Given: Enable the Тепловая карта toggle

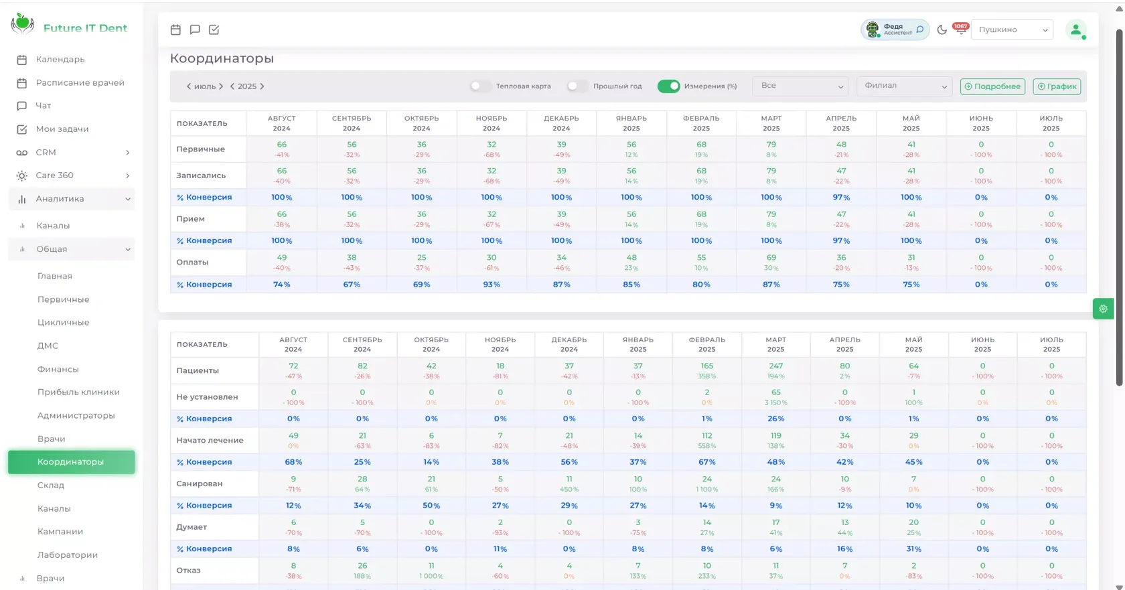Looking at the screenshot, I should (480, 86).
